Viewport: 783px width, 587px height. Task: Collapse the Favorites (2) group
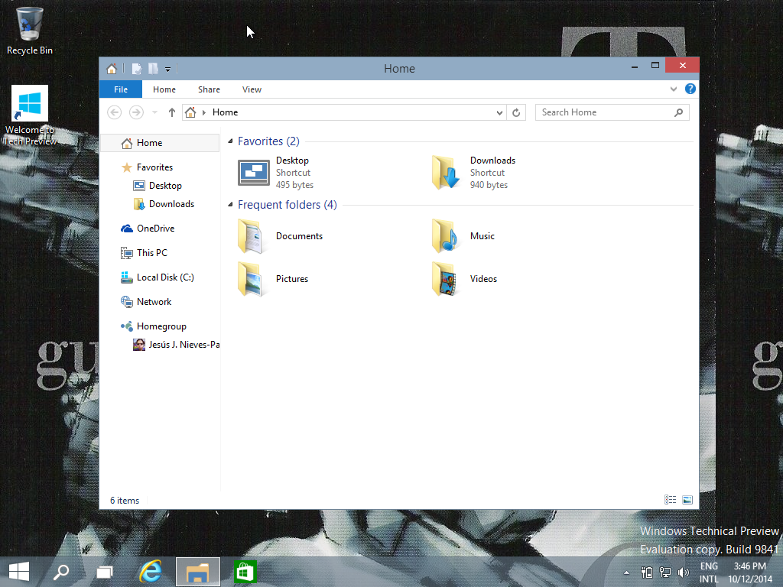pos(230,141)
